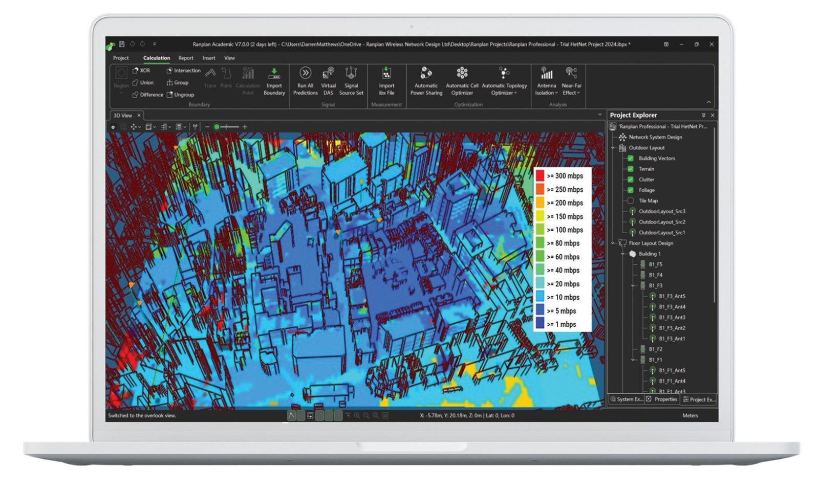The image size is (819, 492).
Task: Switch to the Properties panel tab
Action: [x=662, y=399]
